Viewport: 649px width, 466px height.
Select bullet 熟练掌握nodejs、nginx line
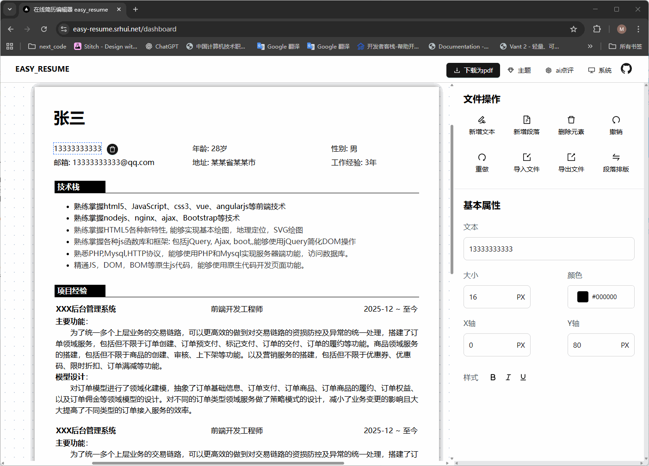[x=157, y=218]
